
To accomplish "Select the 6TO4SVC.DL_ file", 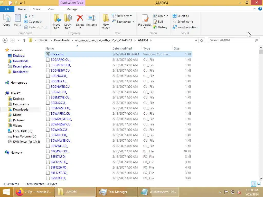I will 118,151.
